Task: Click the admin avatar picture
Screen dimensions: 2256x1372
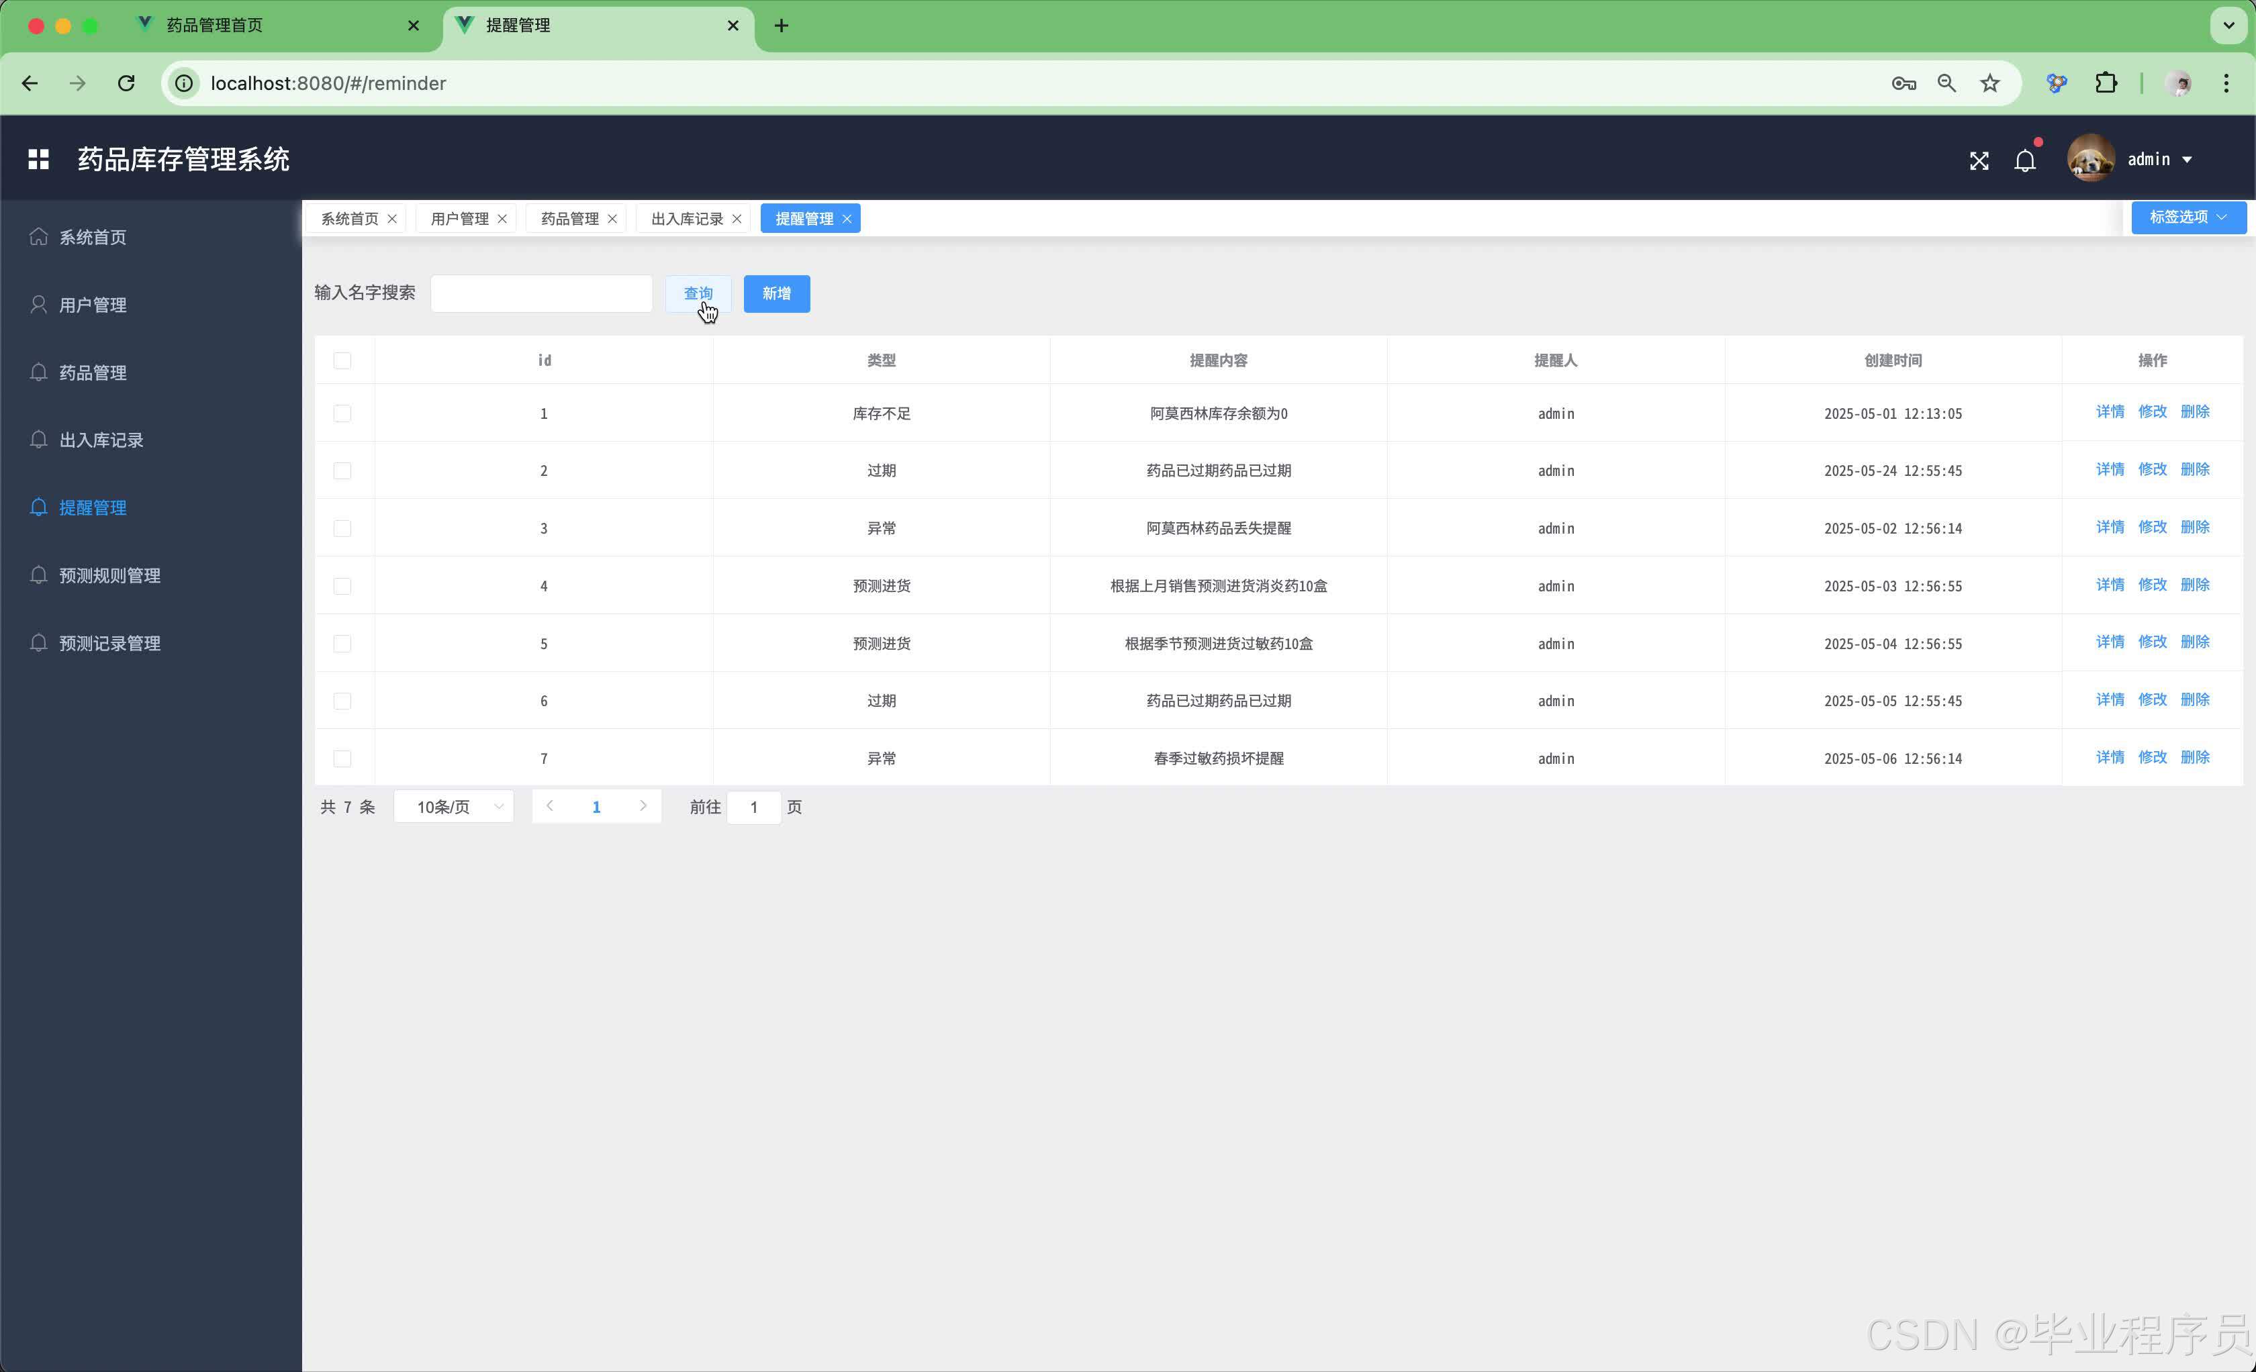Action: [x=2090, y=159]
